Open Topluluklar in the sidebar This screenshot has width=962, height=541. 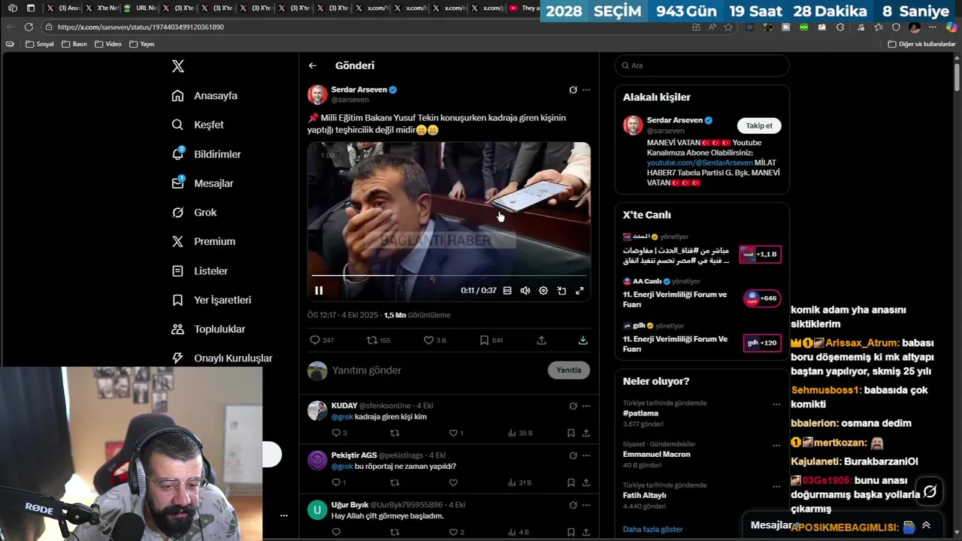click(208, 329)
